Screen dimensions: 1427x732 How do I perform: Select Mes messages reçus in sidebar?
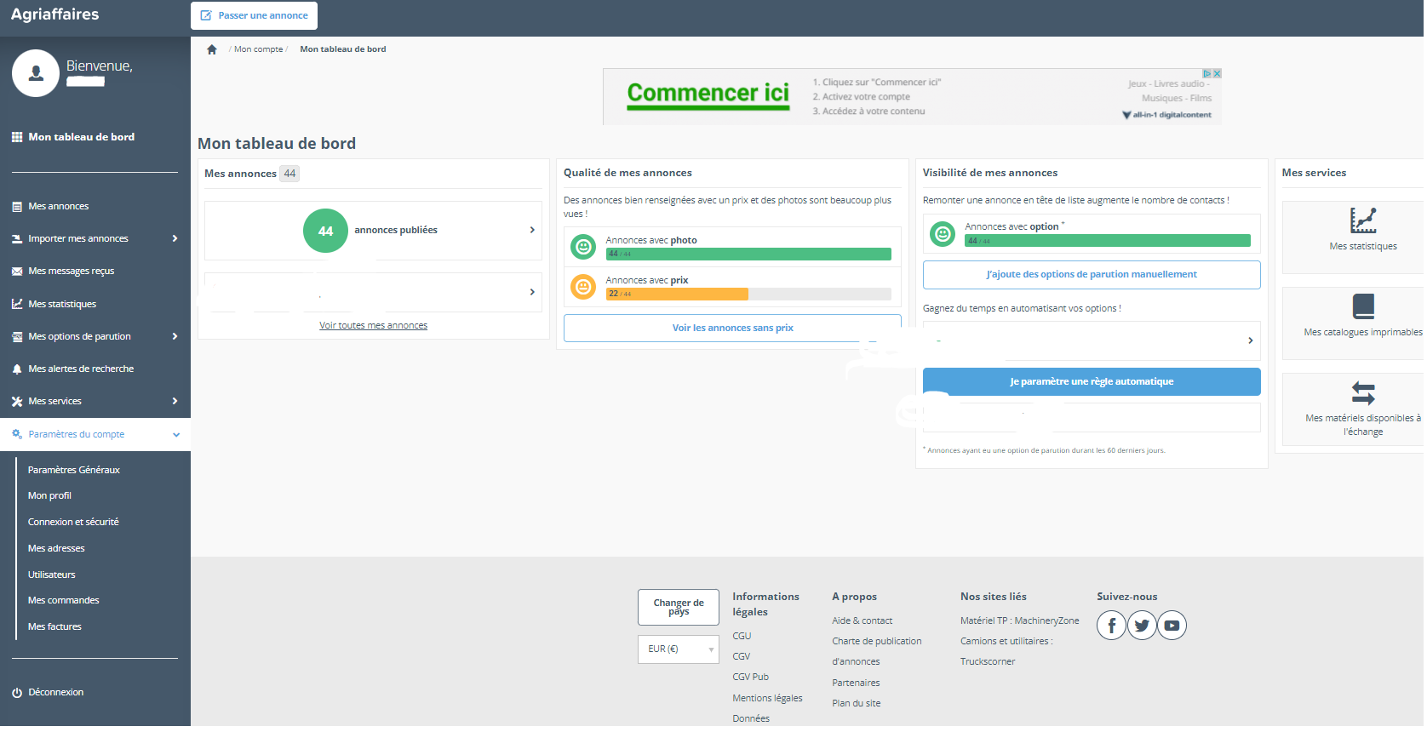pyautogui.click(x=71, y=272)
